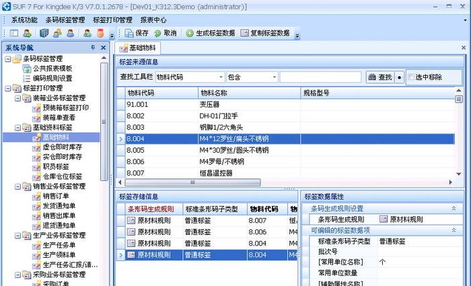Click Generate label data (生成标签数据)

point(210,34)
